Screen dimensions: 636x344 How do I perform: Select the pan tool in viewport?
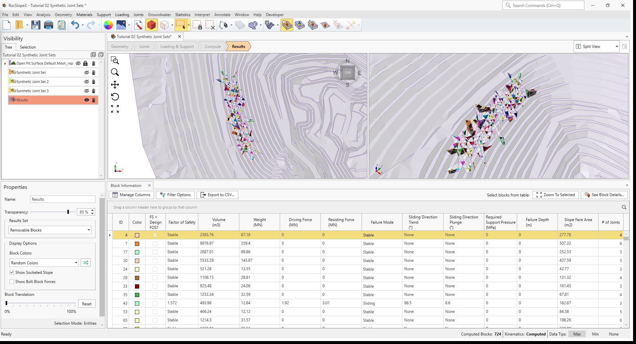tap(115, 85)
